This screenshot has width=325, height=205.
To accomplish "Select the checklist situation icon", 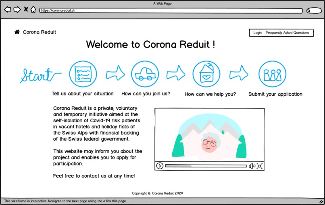I will (83, 74).
